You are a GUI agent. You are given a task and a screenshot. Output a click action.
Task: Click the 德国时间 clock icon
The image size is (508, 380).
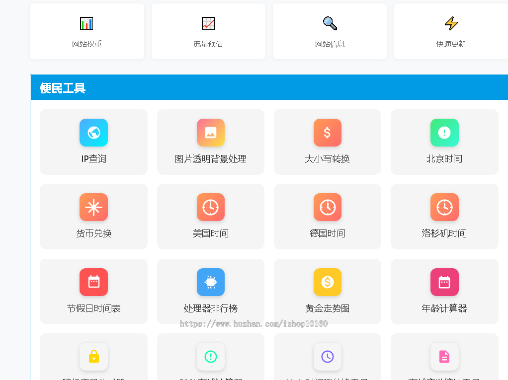click(x=327, y=207)
